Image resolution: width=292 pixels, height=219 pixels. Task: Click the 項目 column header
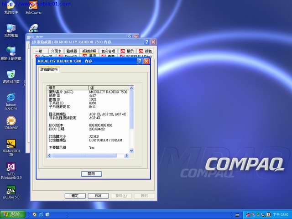pyautogui.click(x=68, y=88)
